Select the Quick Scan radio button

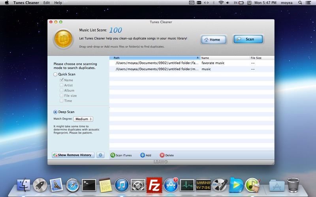click(x=55, y=74)
